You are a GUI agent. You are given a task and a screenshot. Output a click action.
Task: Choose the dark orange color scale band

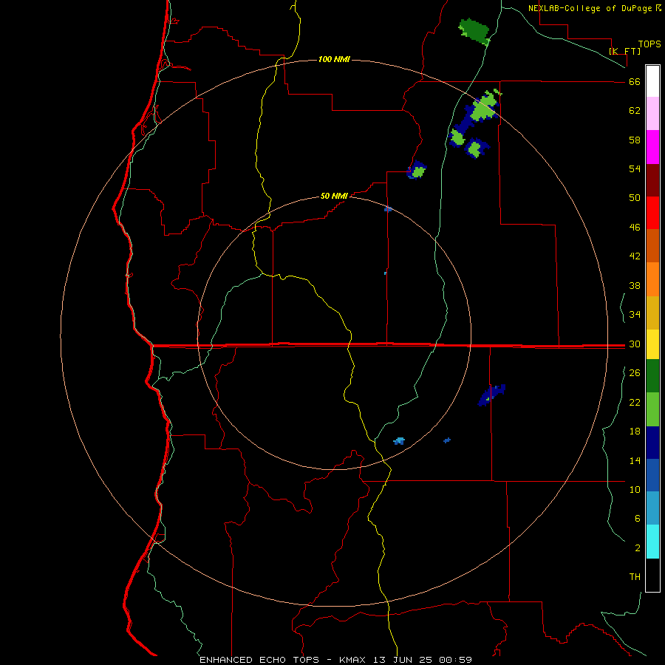pyautogui.click(x=652, y=245)
